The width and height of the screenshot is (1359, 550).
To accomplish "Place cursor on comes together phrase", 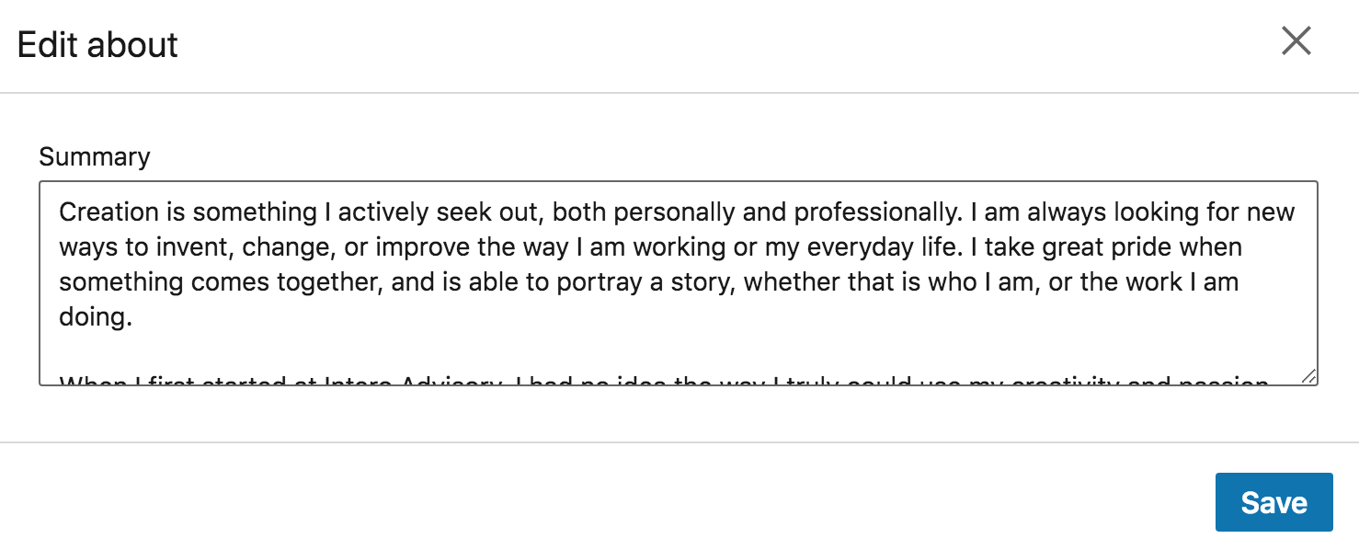I will point(287,281).
